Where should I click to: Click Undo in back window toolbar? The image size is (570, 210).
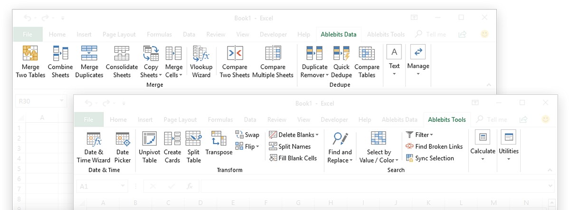point(28,18)
